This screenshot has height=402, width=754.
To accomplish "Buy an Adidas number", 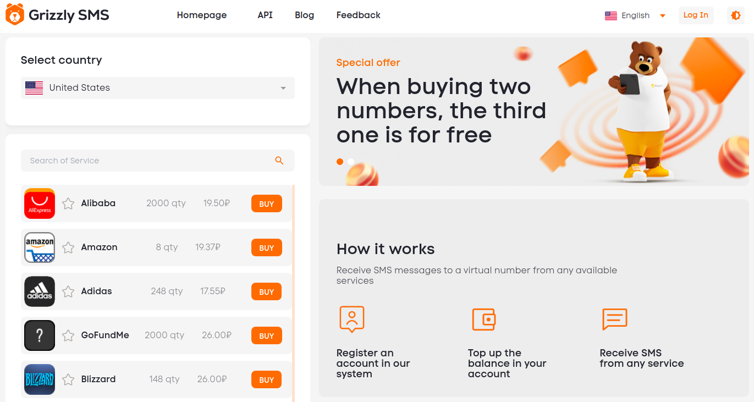I will (x=267, y=291).
